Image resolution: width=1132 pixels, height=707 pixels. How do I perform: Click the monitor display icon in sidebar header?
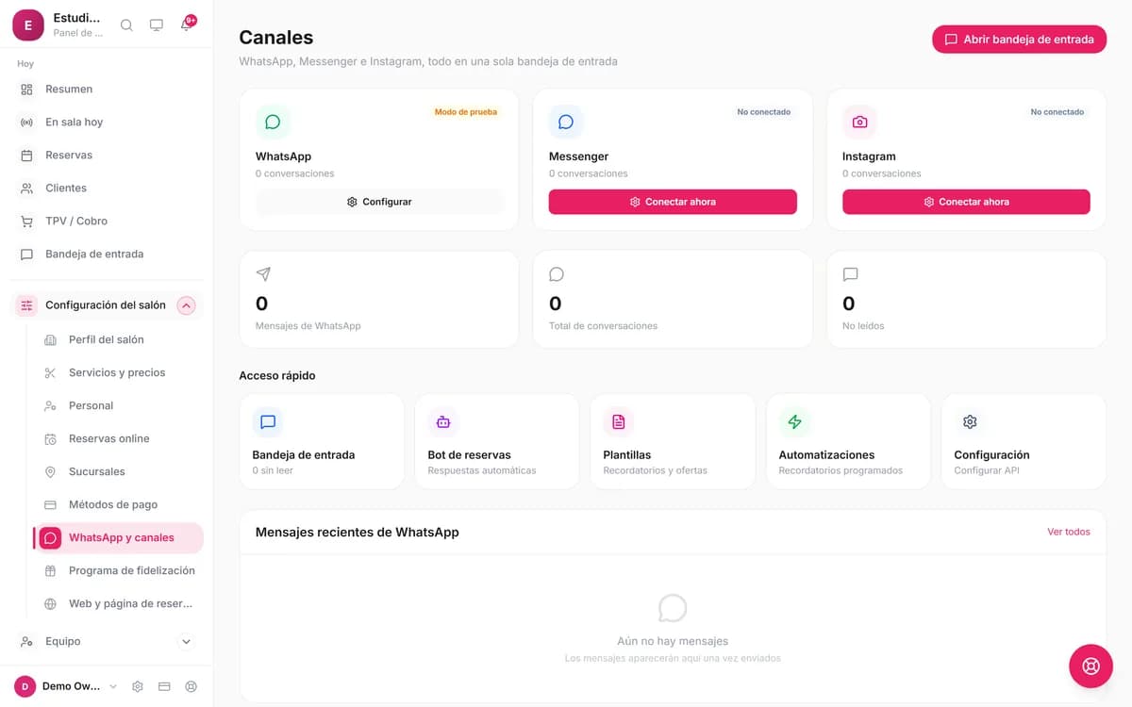coord(157,25)
